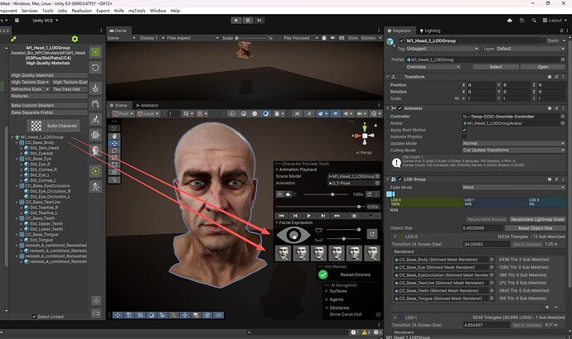Screen dimensions: 572x339
Task: Switch to the Animator tab
Action: (148, 105)
